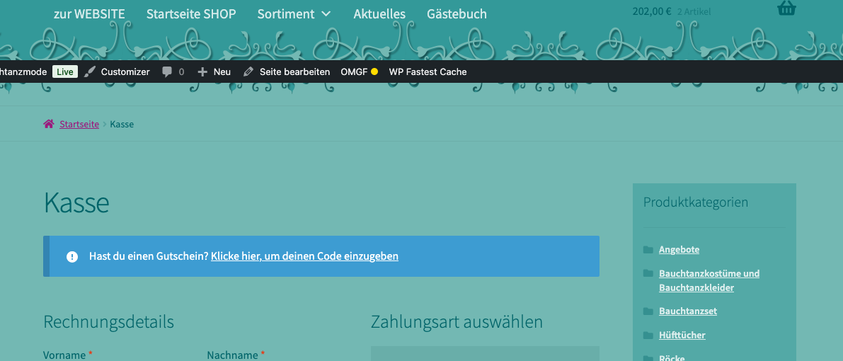This screenshot has width=843, height=361.
Task: Toggle the Live mode badge
Action: coord(65,71)
